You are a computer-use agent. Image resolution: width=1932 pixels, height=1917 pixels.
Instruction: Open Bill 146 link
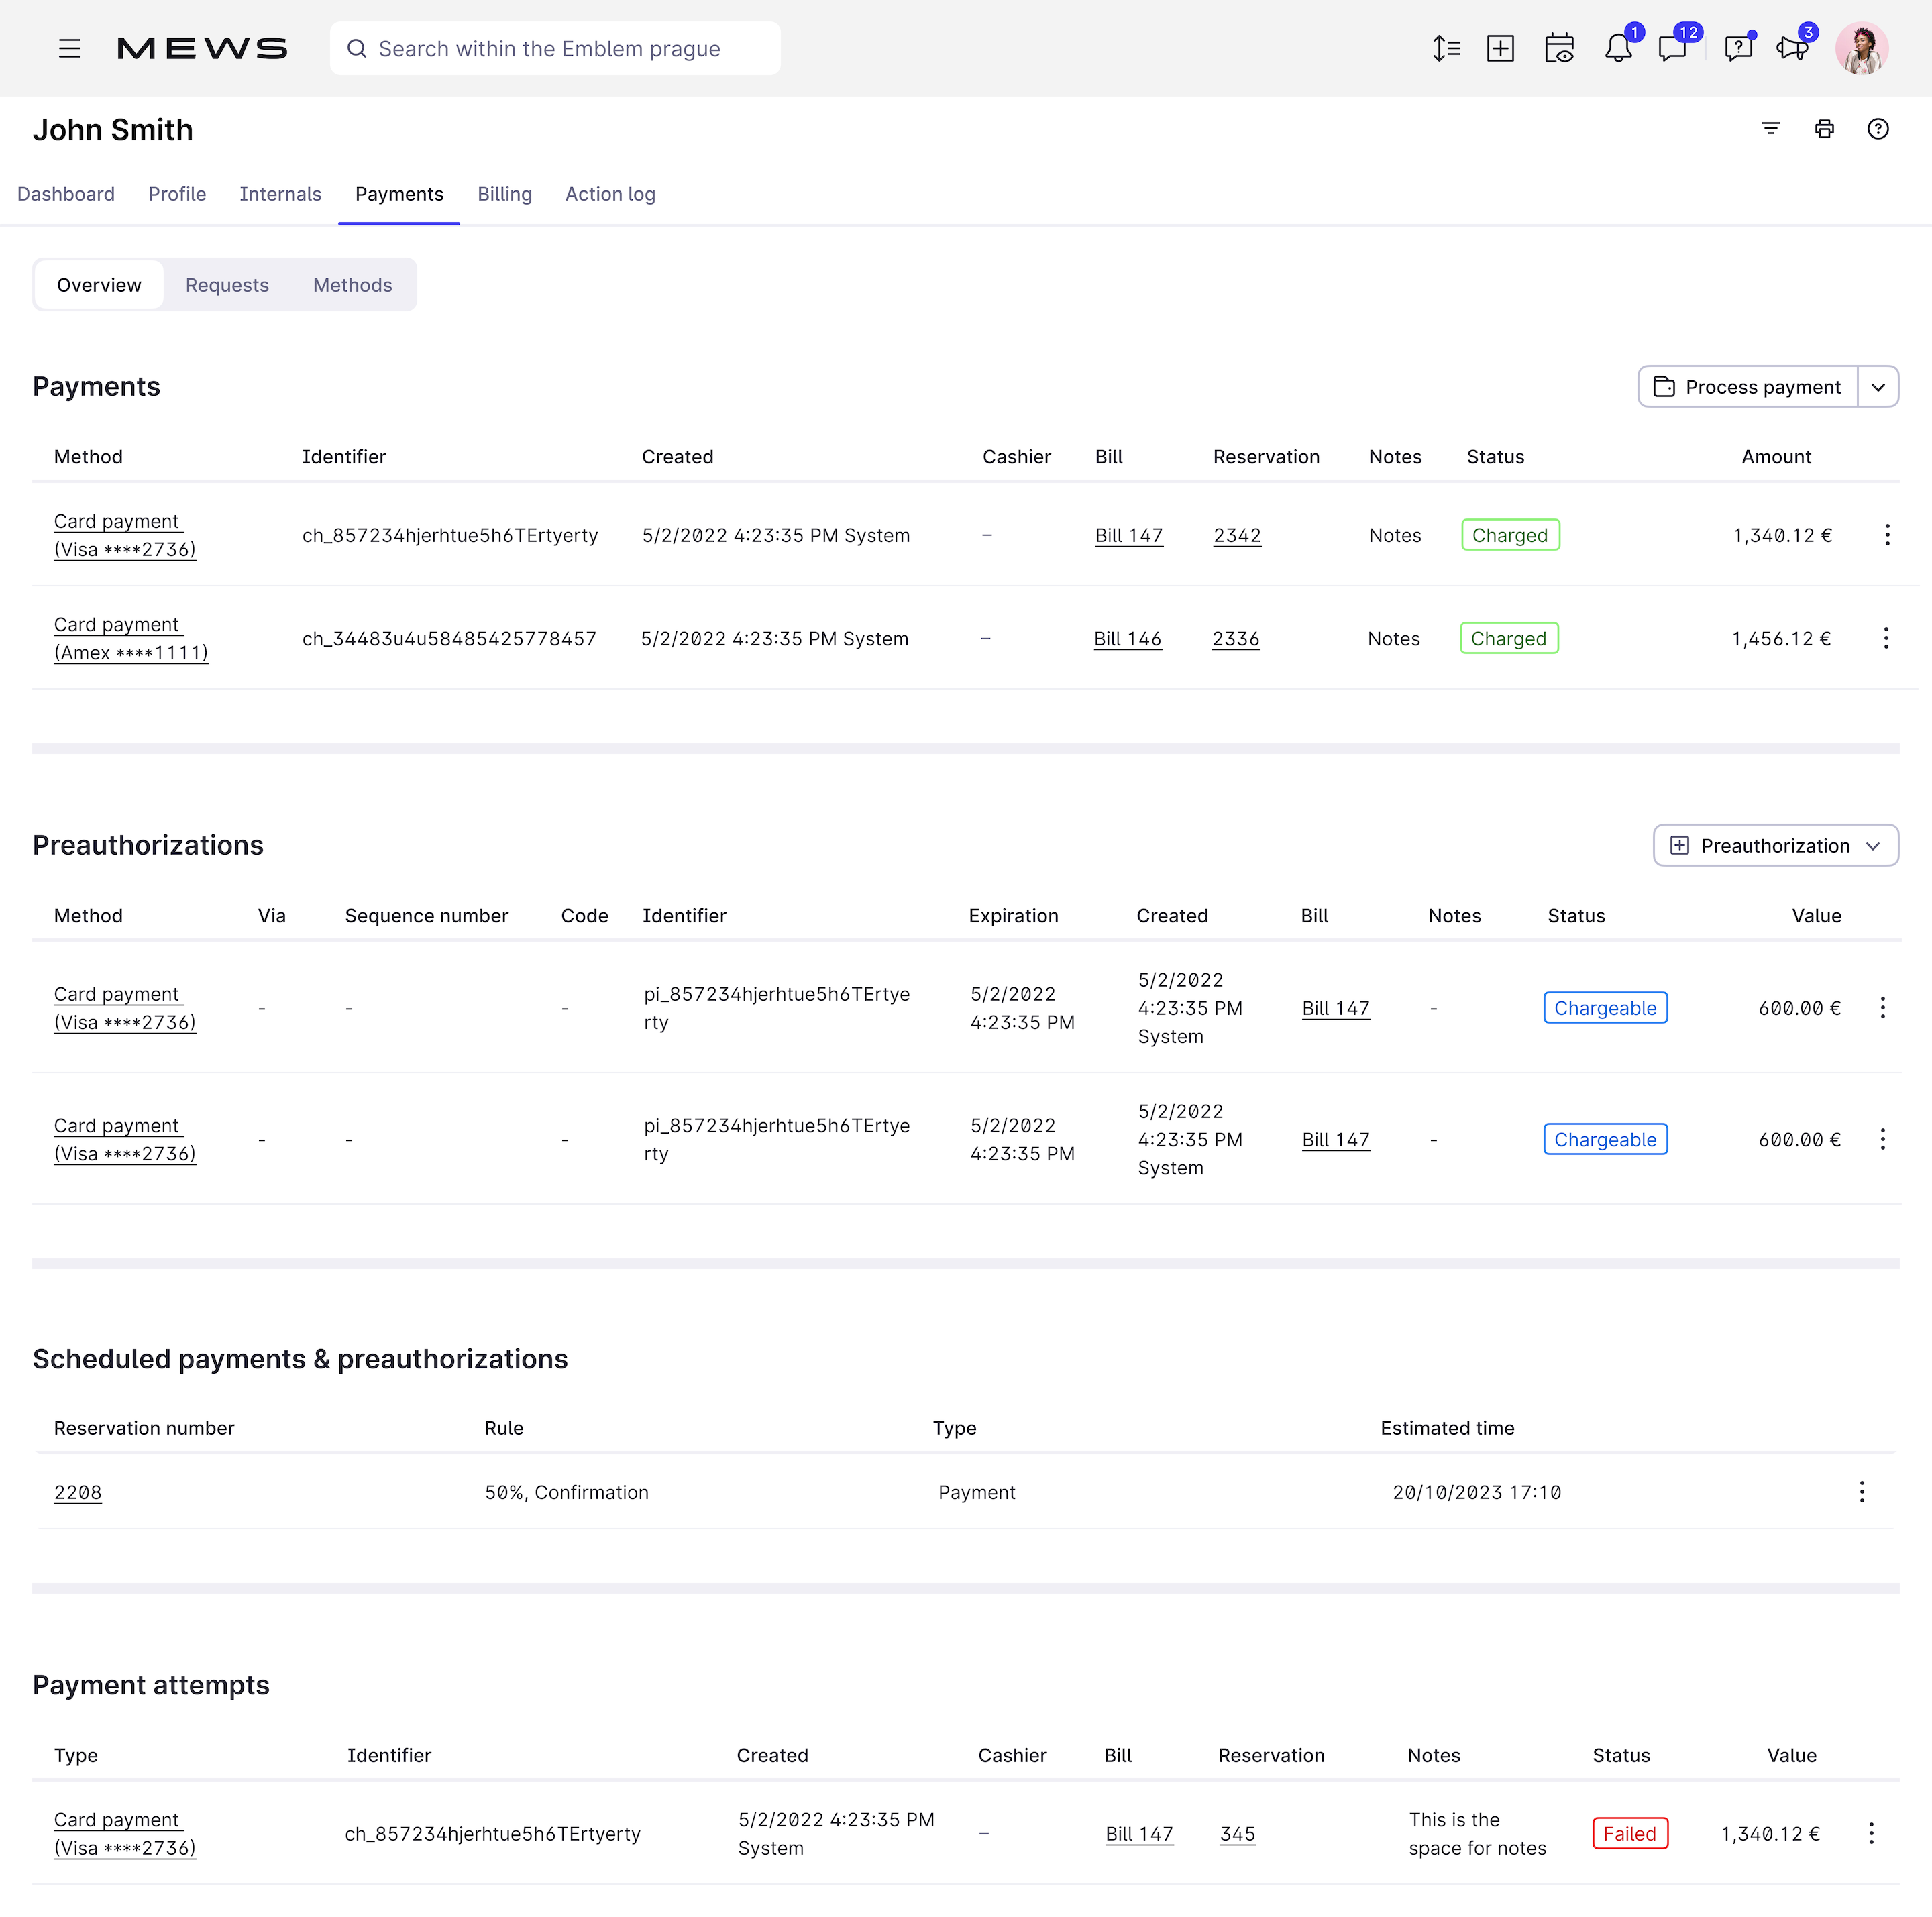(x=1127, y=638)
